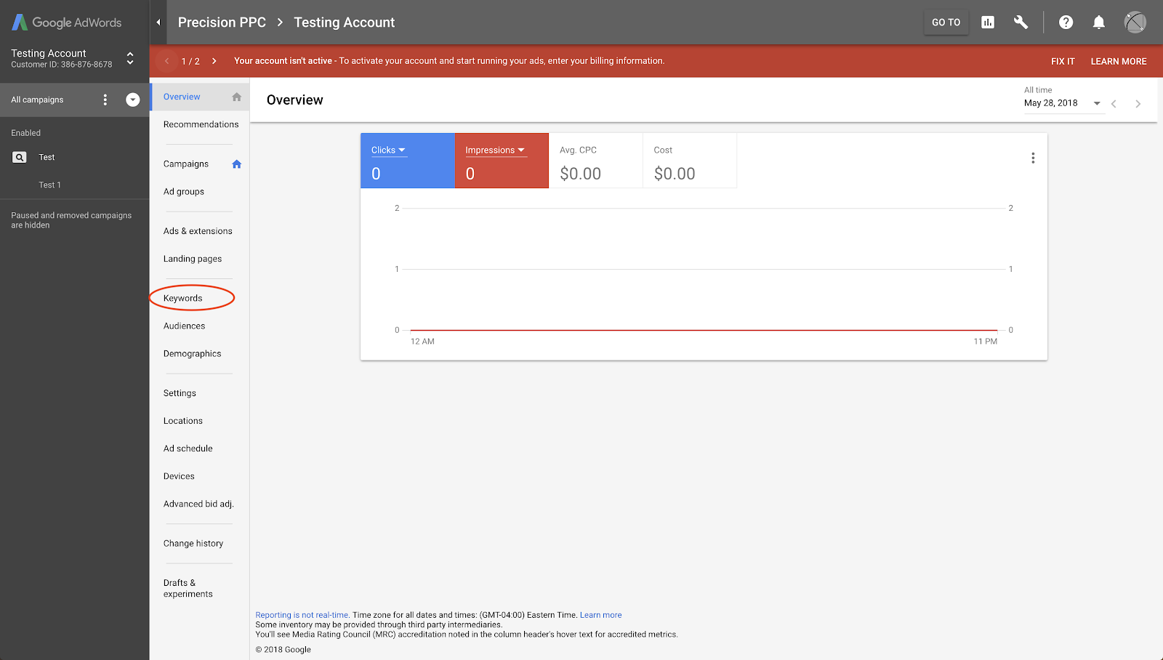1163x660 pixels.
Task: Open Recommendations in page menu
Action: [x=200, y=124]
